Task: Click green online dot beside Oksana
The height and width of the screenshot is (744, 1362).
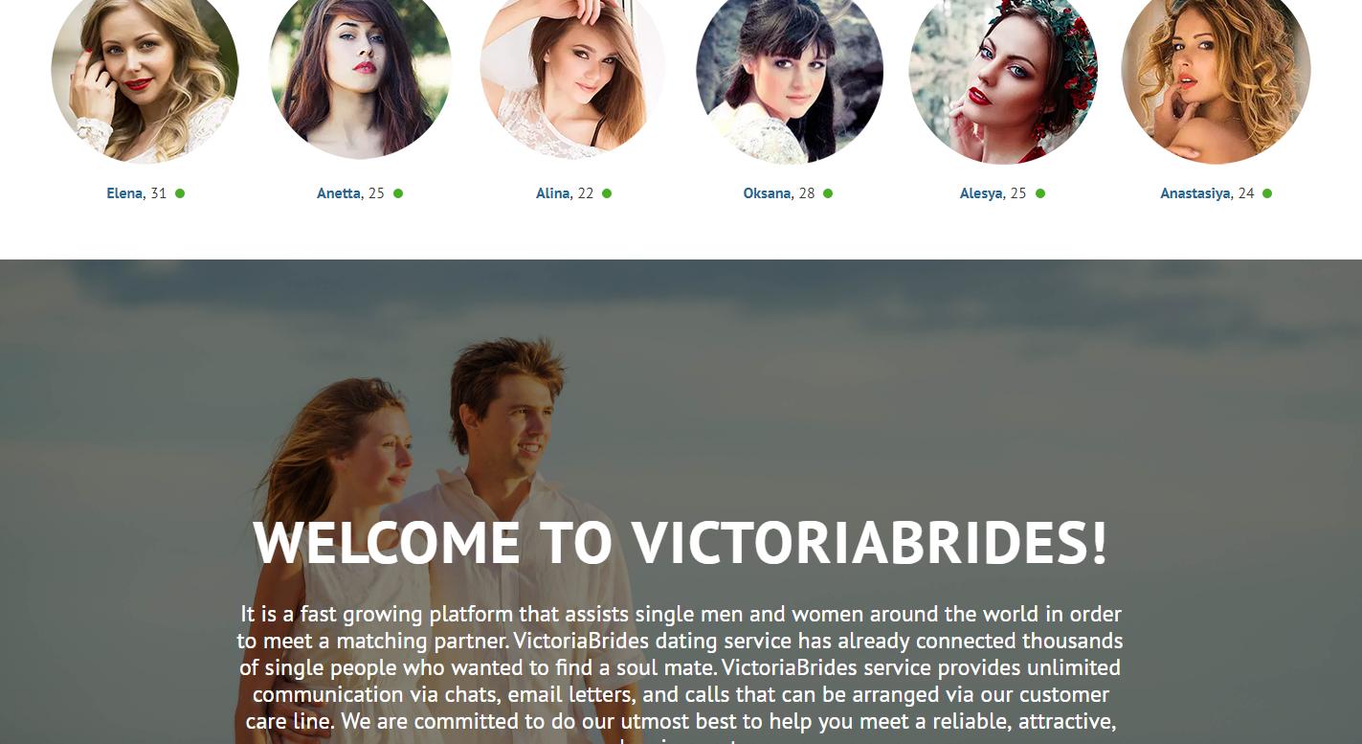Action: (x=828, y=193)
